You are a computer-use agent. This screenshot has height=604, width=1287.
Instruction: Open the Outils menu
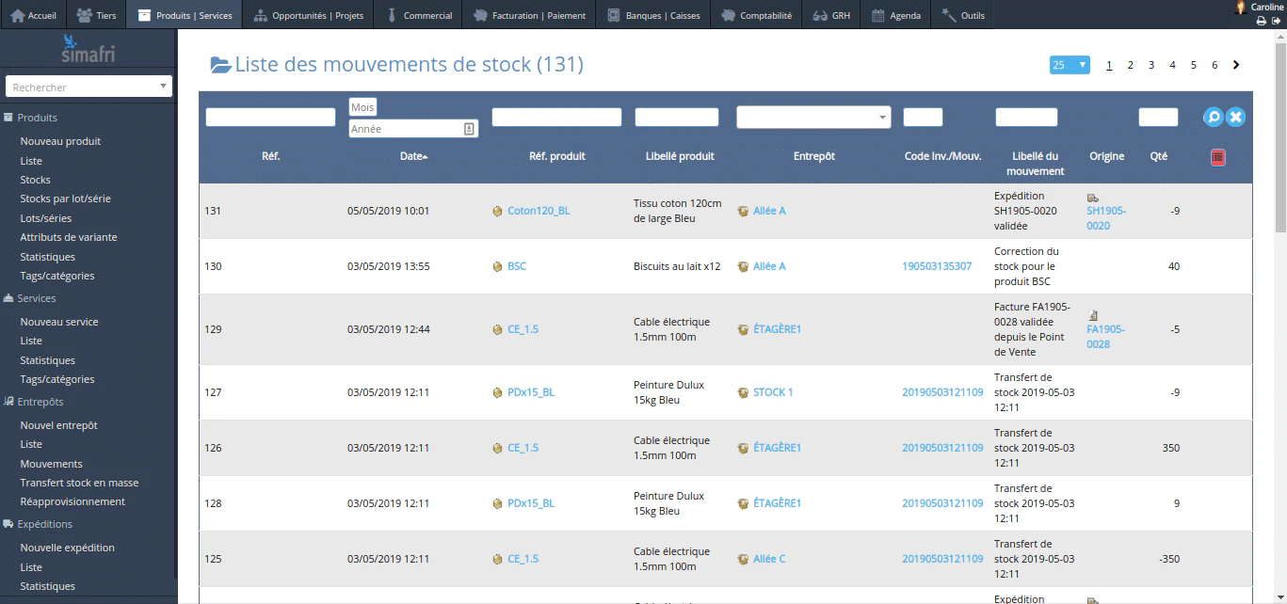(x=963, y=15)
